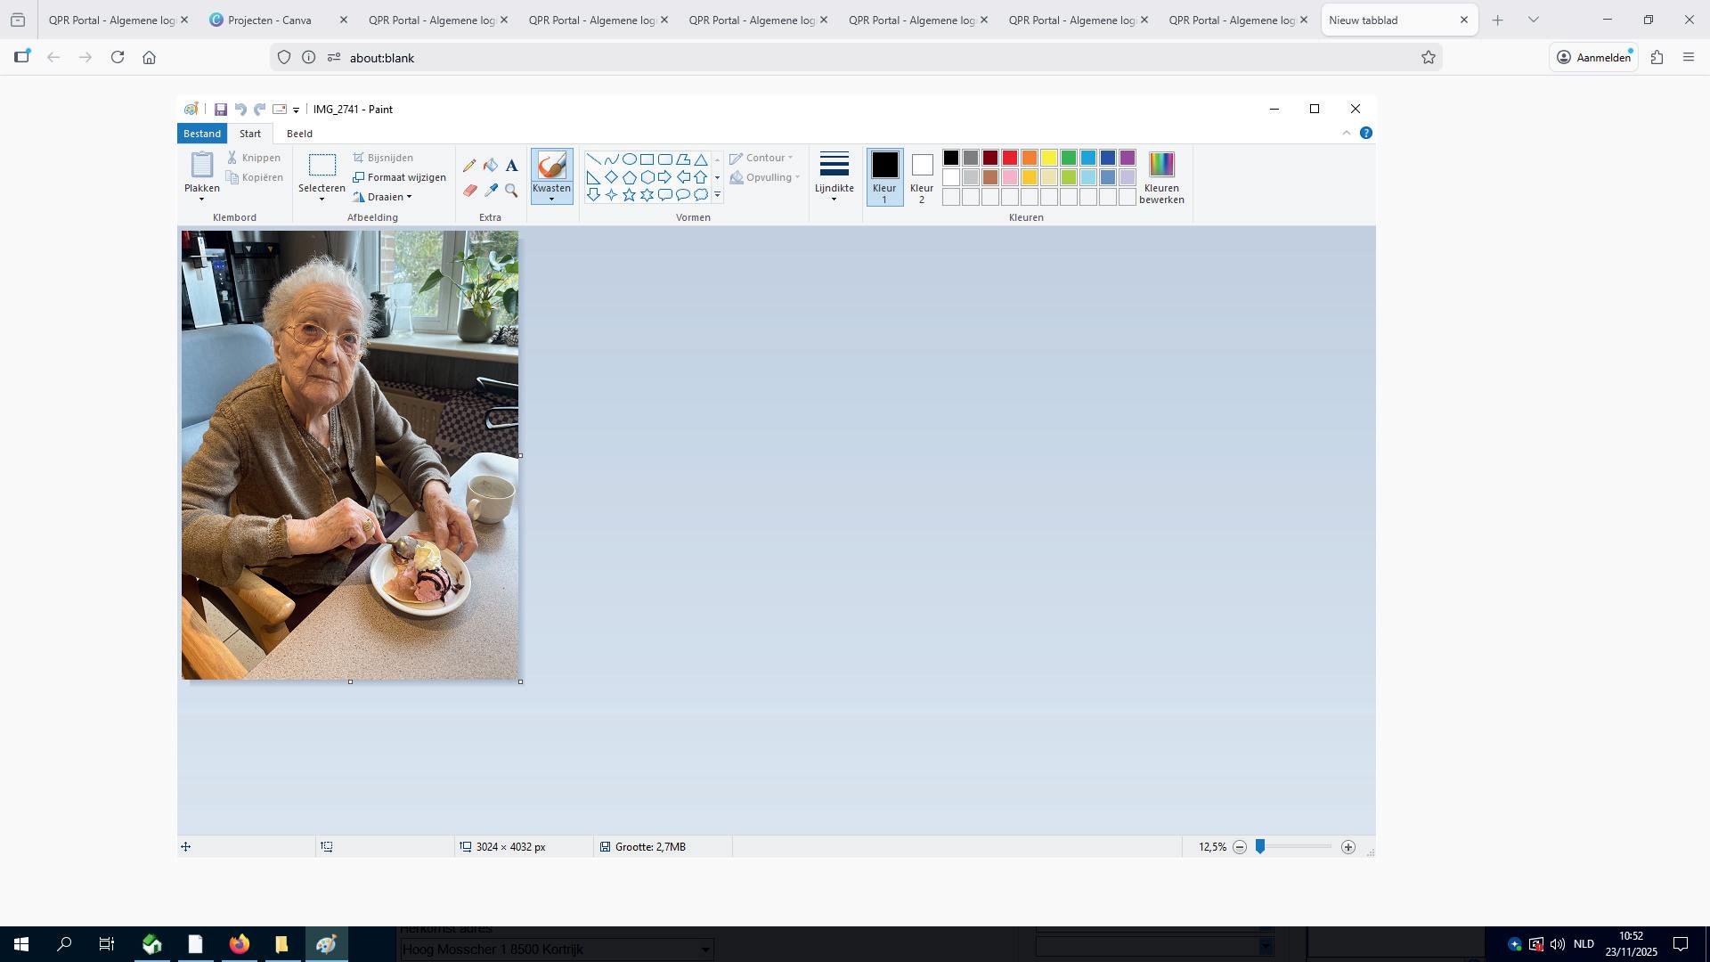Click the Save icon in title bar

pos(221,110)
